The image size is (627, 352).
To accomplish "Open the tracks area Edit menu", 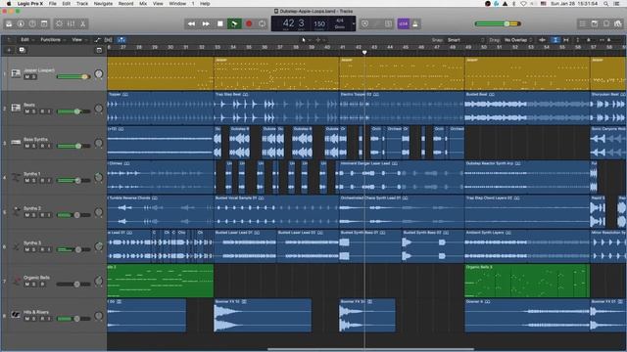I will click(26, 40).
